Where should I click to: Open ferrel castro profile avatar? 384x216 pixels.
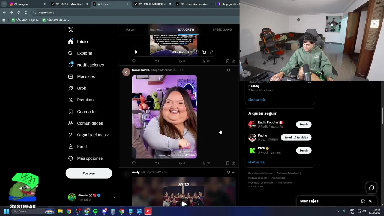pos(126,72)
